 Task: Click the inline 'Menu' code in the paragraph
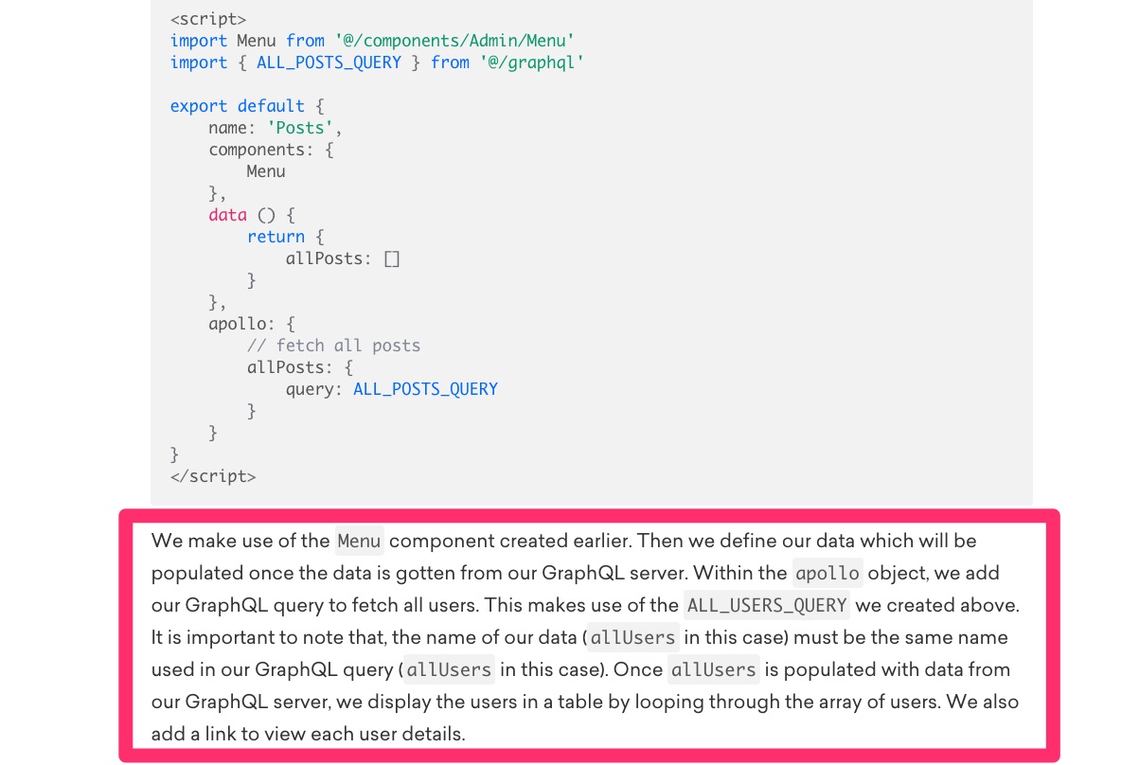click(x=360, y=541)
